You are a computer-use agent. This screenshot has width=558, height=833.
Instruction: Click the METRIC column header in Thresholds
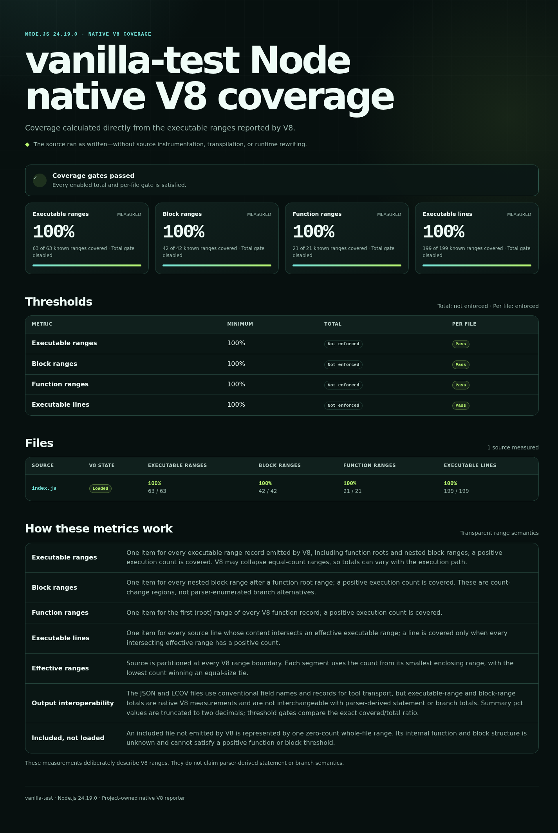(x=42, y=324)
